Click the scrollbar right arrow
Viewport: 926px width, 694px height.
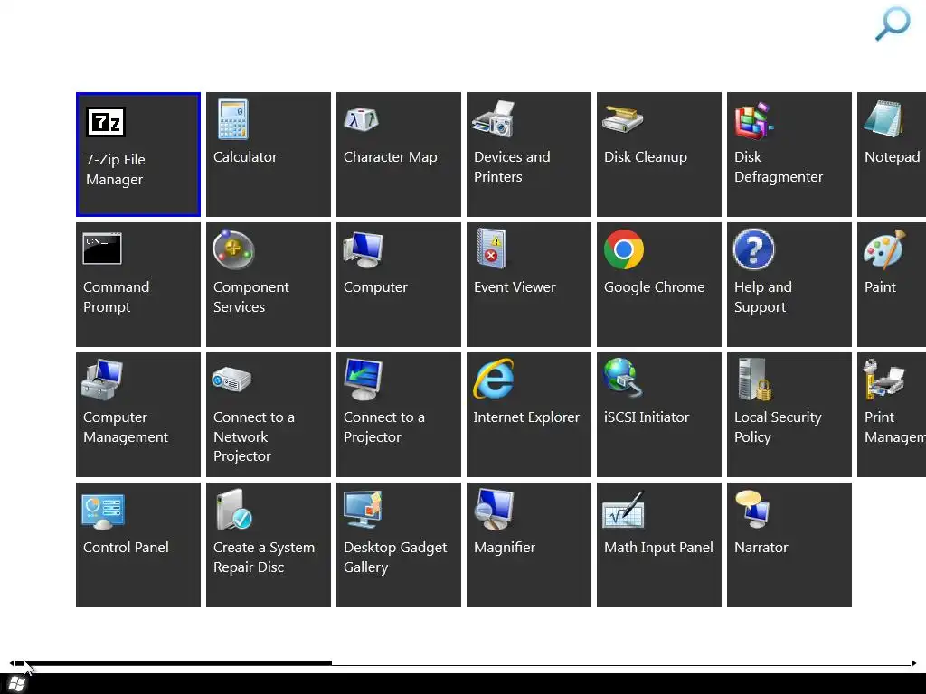pos(914,664)
